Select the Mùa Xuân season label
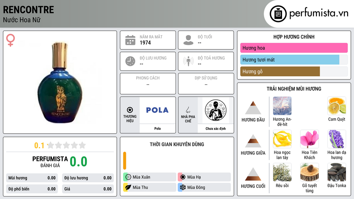 pyautogui.click(x=141, y=177)
